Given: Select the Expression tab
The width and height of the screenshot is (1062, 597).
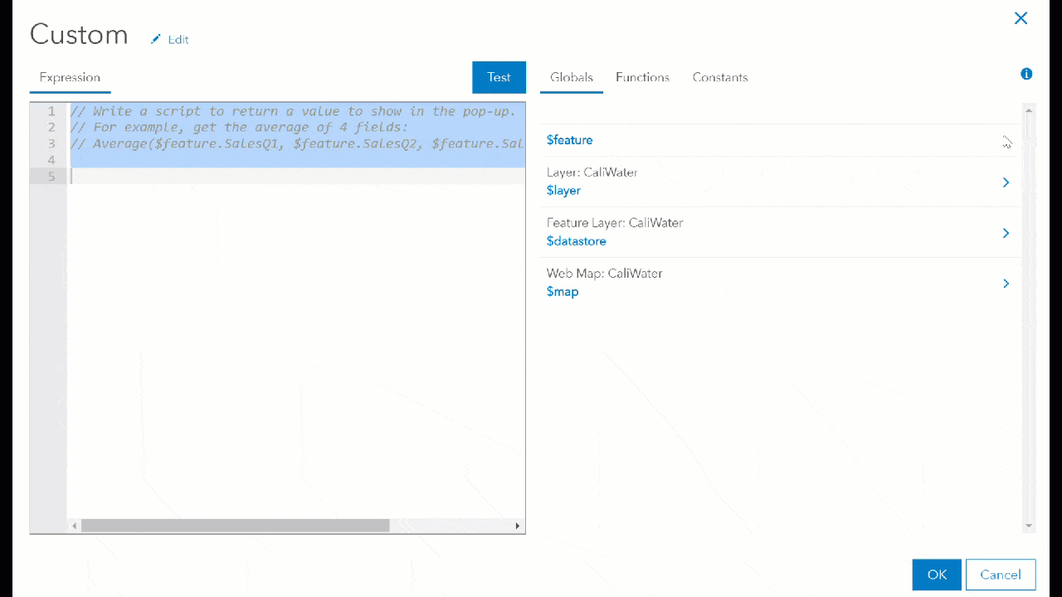Looking at the screenshot, I should [x=70, y=77].
